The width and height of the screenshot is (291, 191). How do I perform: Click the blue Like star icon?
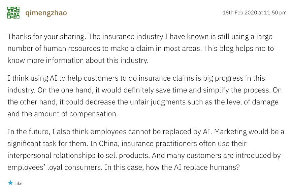click(x=10, y=183)
